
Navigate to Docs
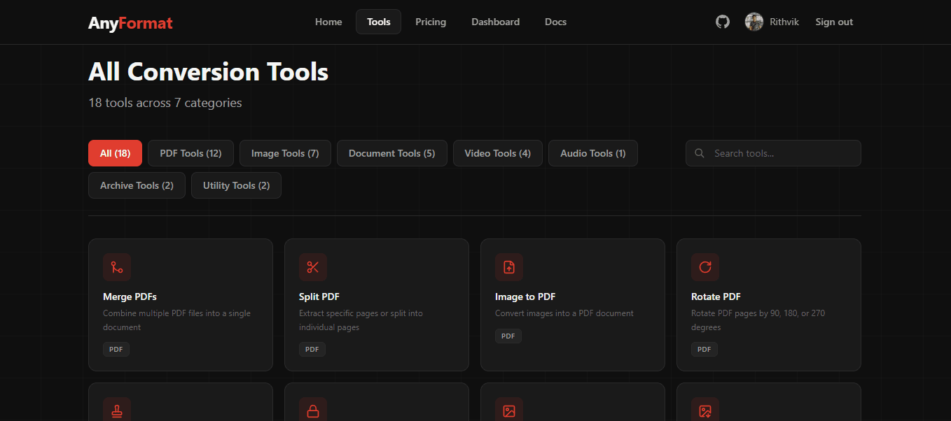point(555,22)
